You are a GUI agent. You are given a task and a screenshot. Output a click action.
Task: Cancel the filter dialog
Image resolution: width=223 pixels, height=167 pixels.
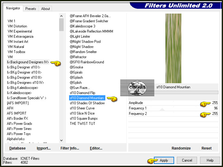pos(187,160)
